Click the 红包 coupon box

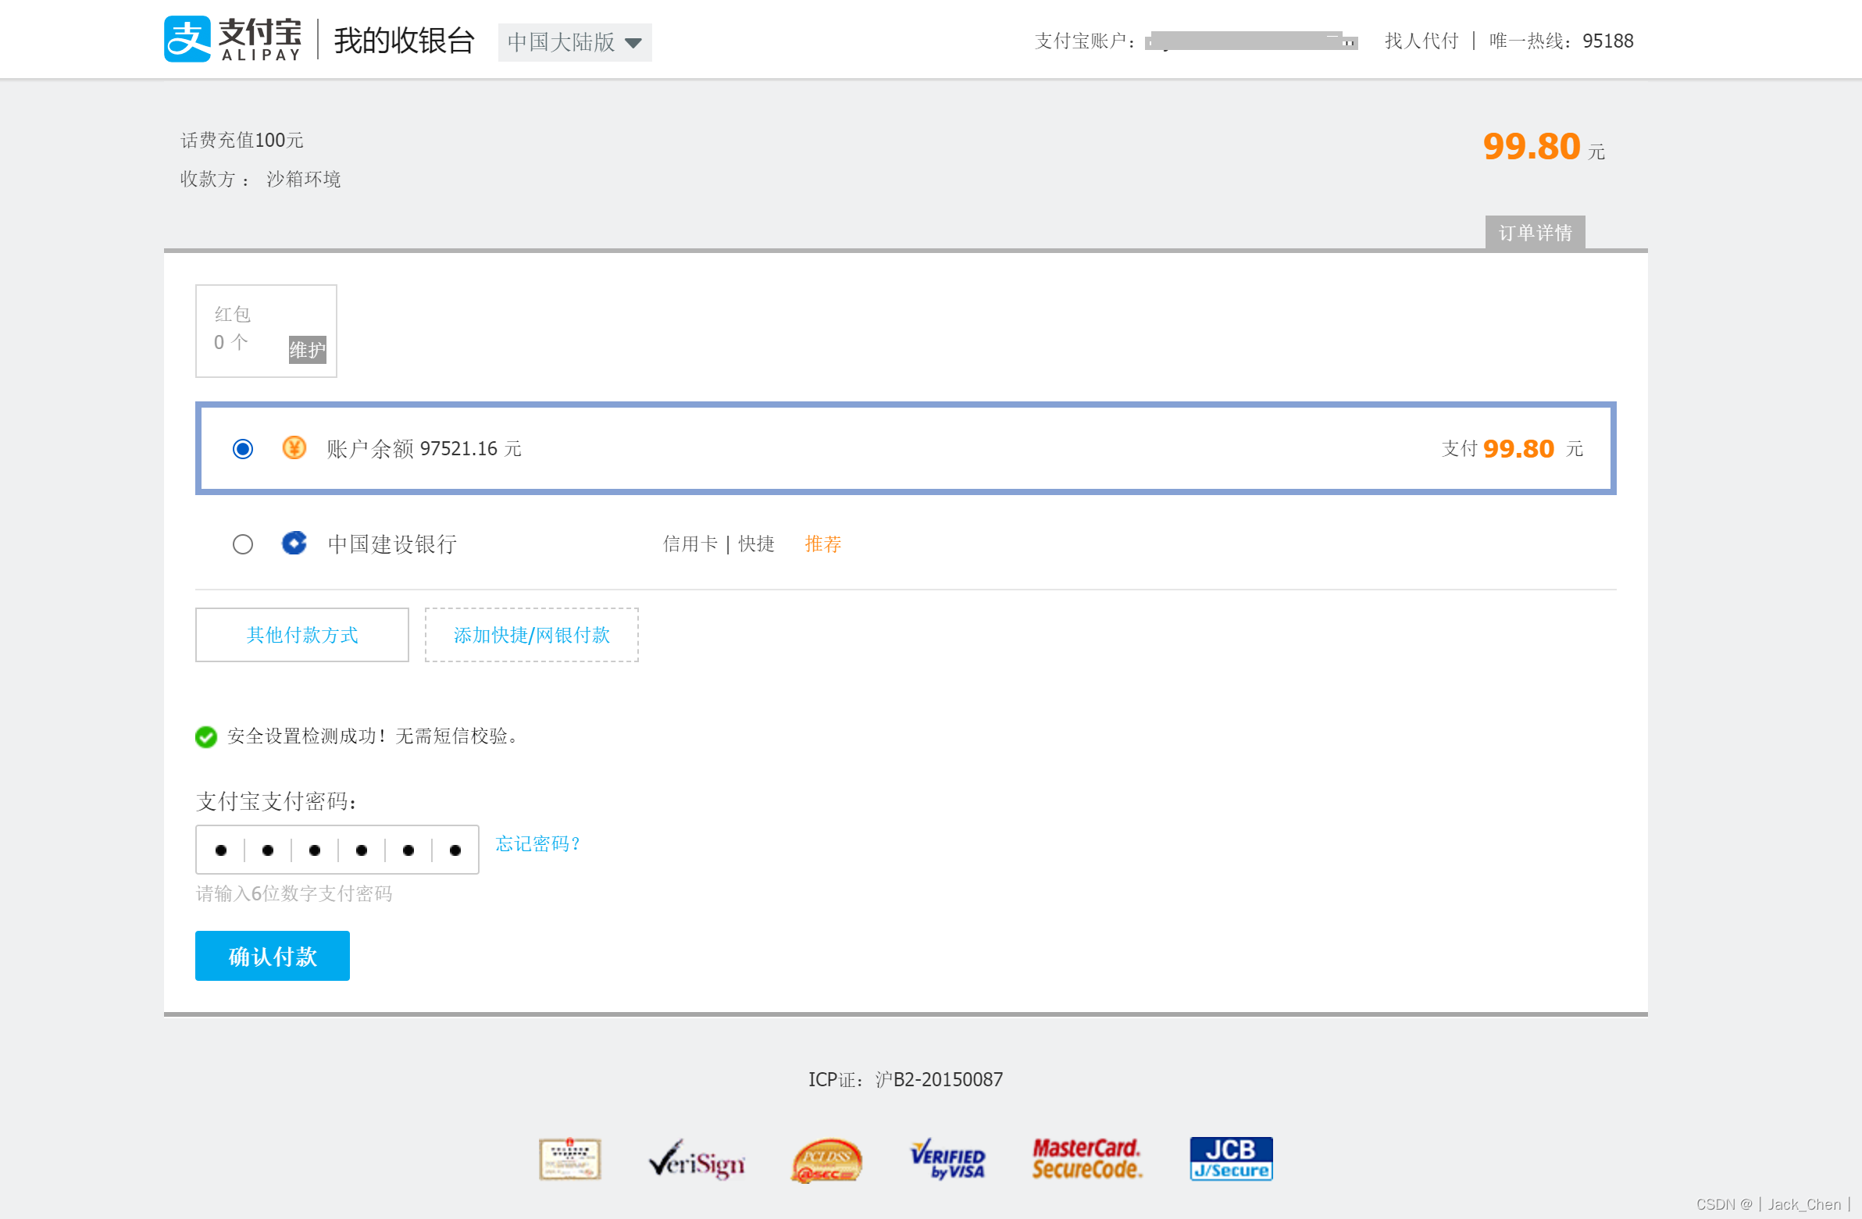coord(266,330)
